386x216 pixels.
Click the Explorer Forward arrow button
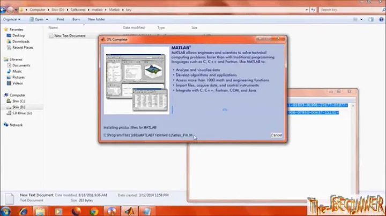[x=10, y=10]
